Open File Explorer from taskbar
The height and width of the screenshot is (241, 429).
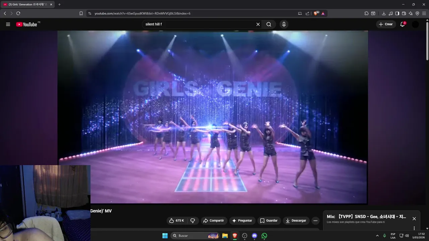225,236
